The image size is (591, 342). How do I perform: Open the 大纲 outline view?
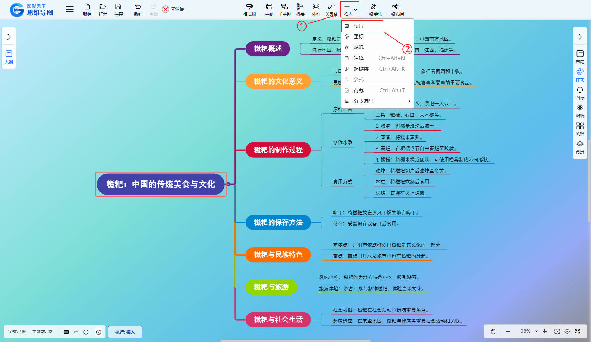tap(9, 57)
